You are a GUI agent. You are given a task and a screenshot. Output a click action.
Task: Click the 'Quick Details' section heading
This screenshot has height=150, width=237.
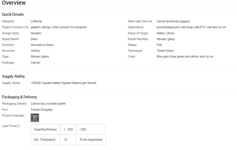tap(13, 14)
